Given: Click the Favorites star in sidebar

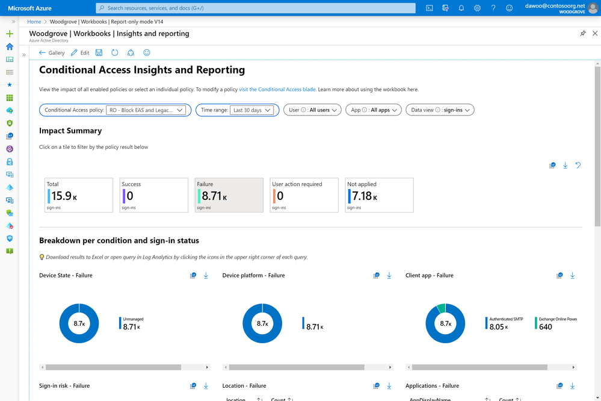Looking at the screenshot, I should coord(10,85).
